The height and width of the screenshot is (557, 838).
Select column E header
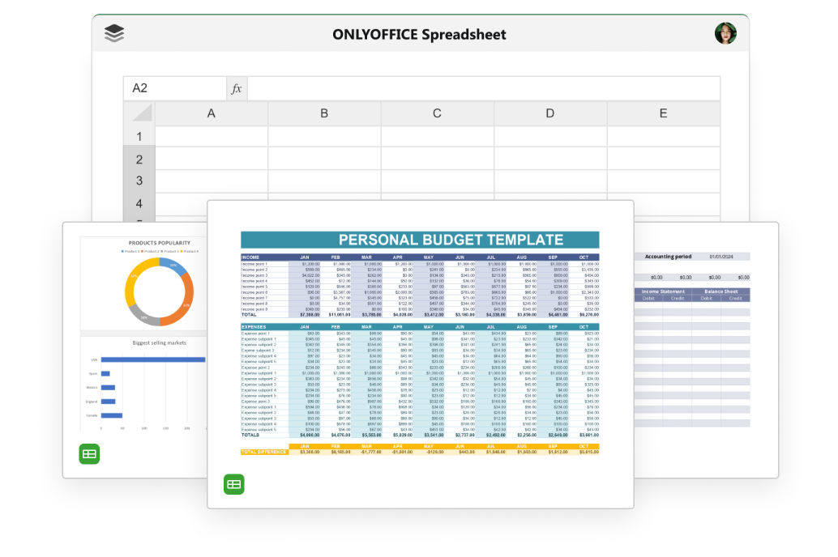663,113
